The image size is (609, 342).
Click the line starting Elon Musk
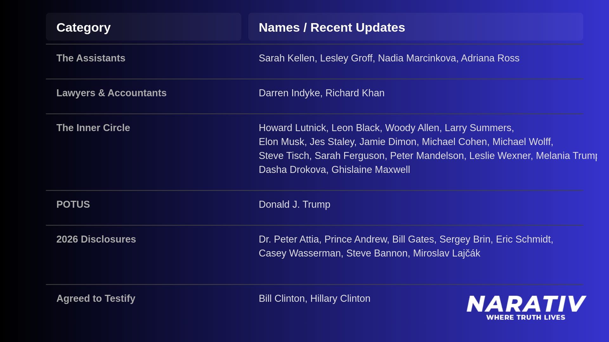click(406, 142)
